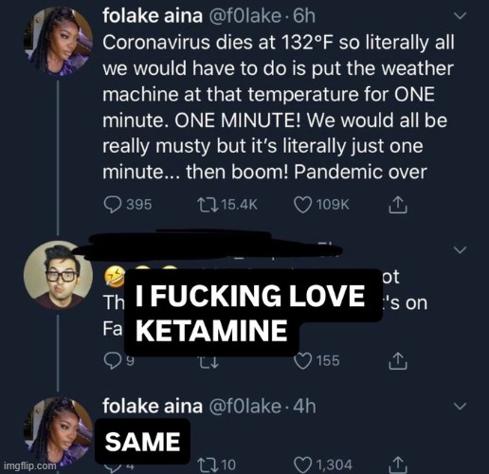Image resolution: width=489 pixels, height=474 pixels.
Task: Share the last folake aina tweet
Action: [397, 465]
